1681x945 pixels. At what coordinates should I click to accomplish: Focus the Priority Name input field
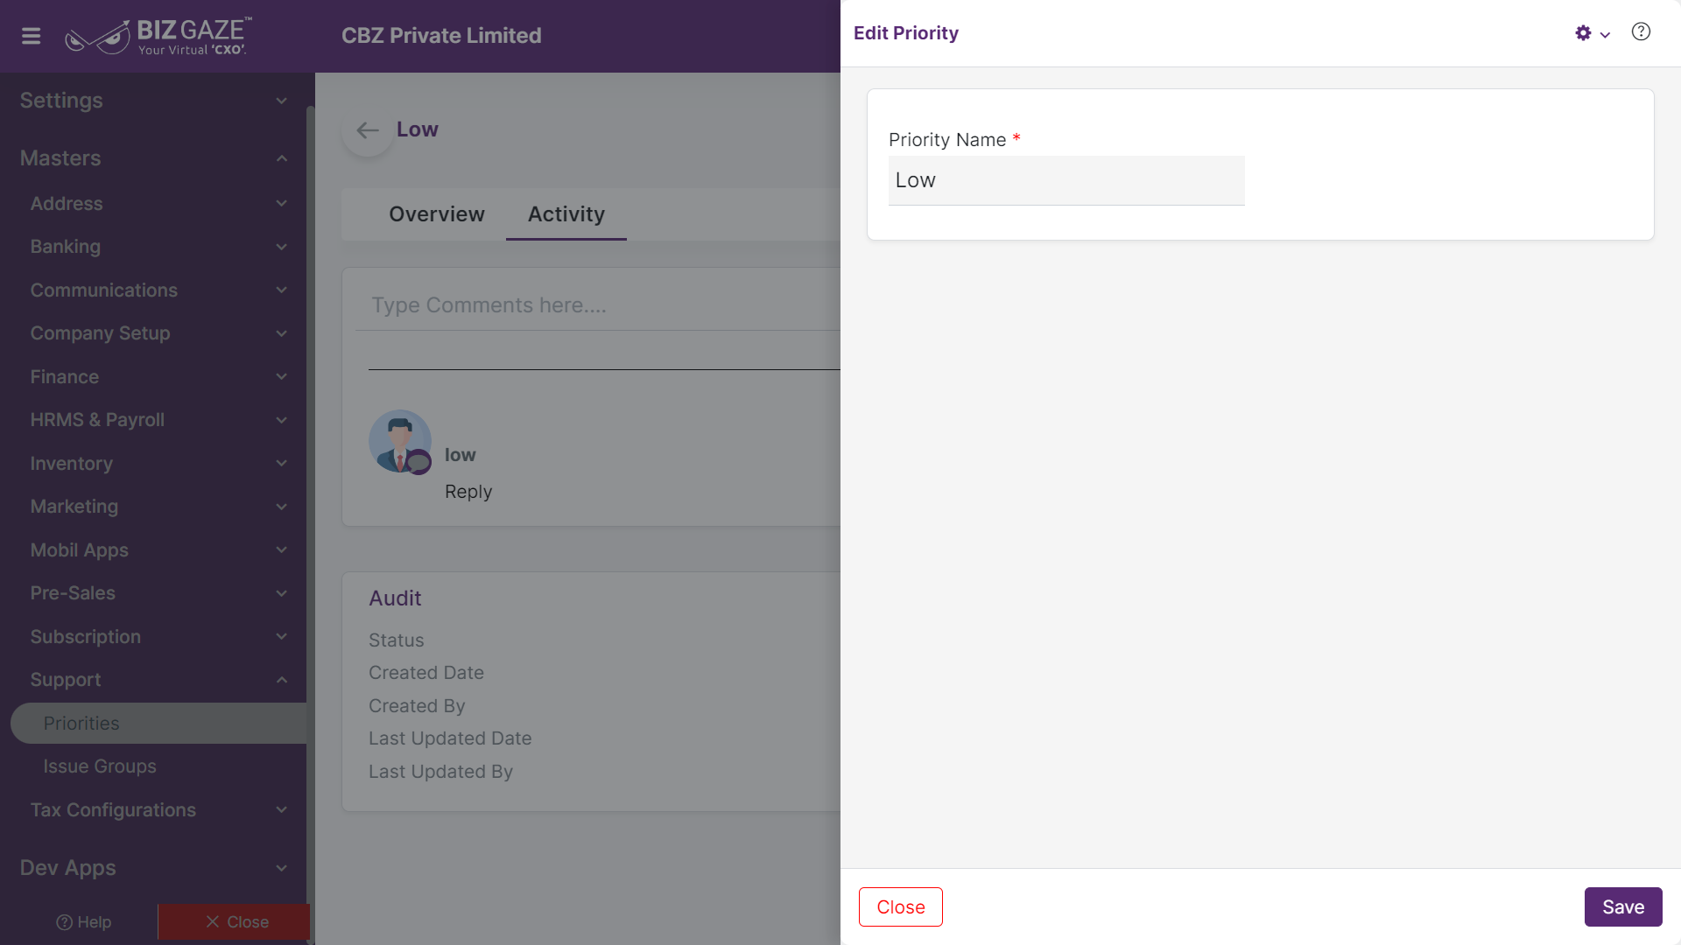pyautogui.click(x=1066, y=180)
